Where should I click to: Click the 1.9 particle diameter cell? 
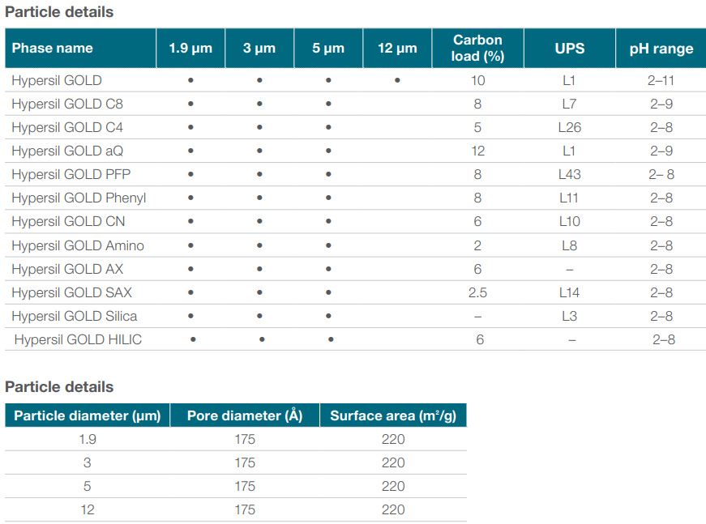point(88,439)
